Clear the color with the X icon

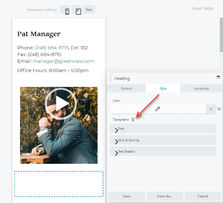[211, 109]
